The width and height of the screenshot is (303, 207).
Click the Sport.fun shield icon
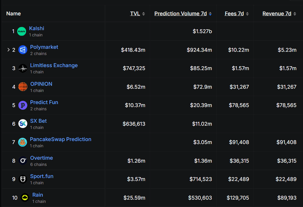(23, 179)
